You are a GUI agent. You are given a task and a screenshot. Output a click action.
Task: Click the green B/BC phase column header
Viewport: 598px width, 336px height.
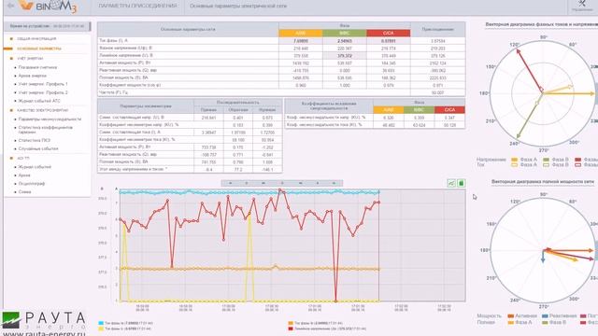(x=345, y=34)
